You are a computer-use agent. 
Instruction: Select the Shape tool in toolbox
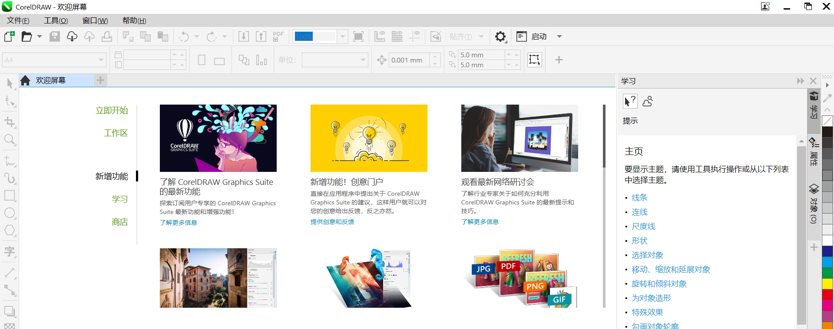coord(10,102)
